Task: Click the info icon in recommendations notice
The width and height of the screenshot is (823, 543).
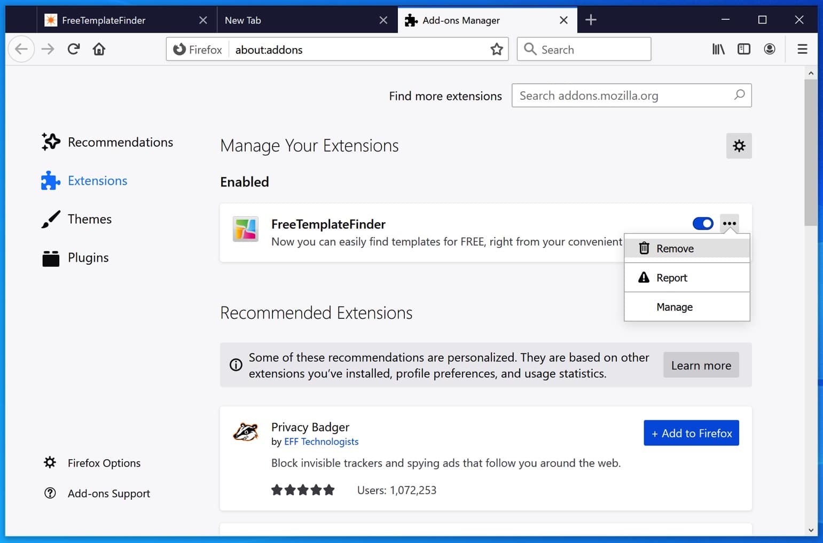Action: pyautogui.click(x=236, y=365)
